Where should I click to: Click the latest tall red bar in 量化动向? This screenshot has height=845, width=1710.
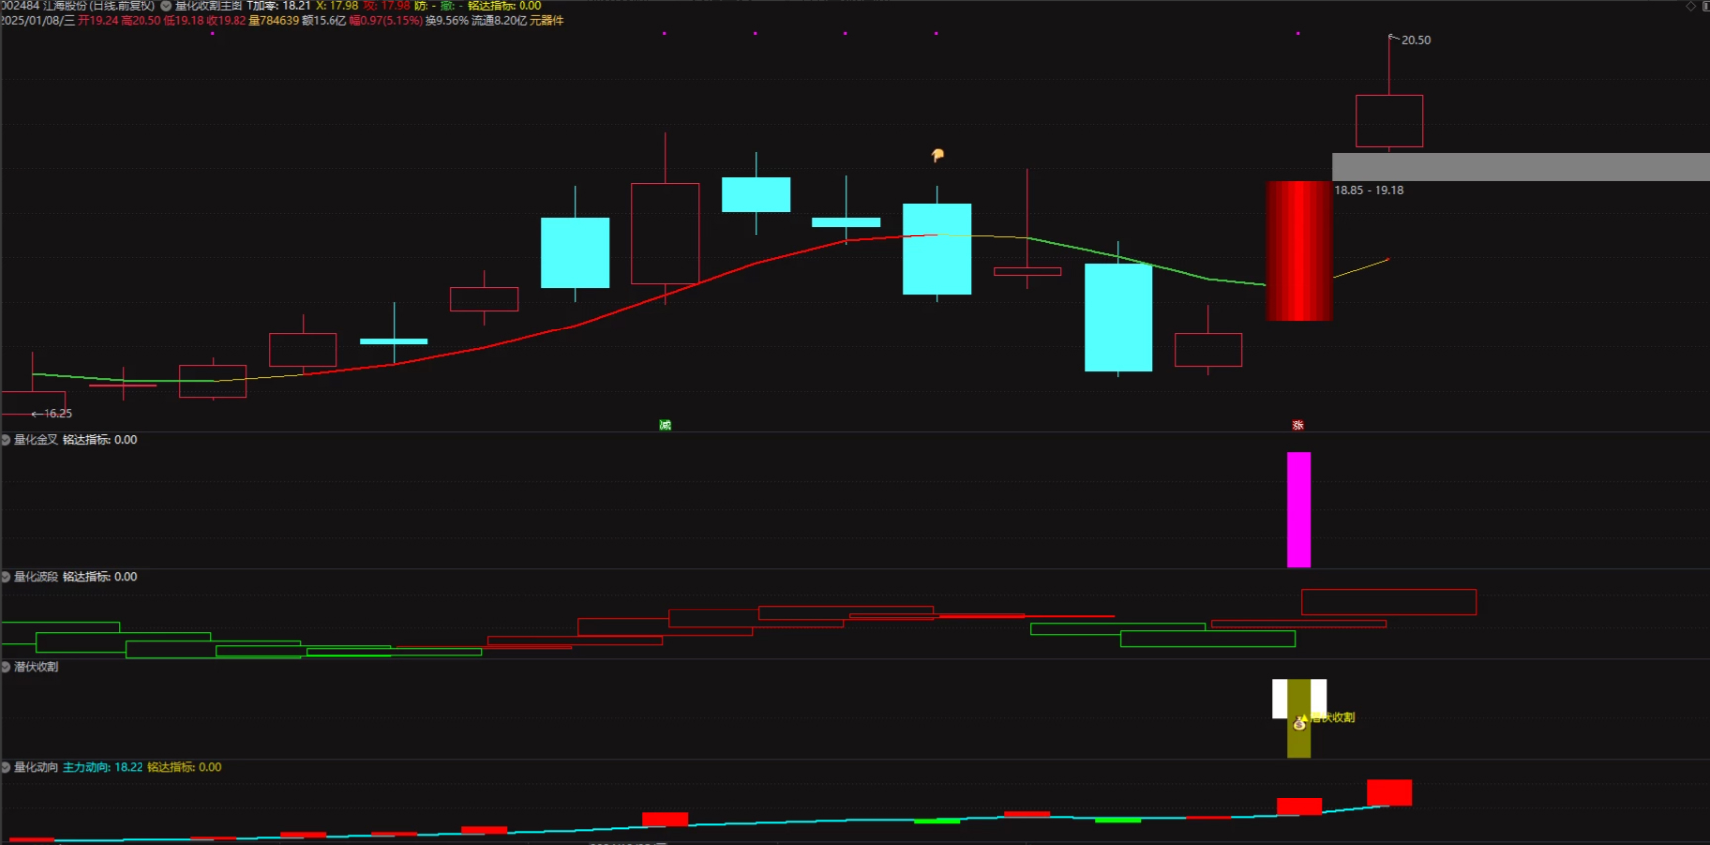point(1388,793)
